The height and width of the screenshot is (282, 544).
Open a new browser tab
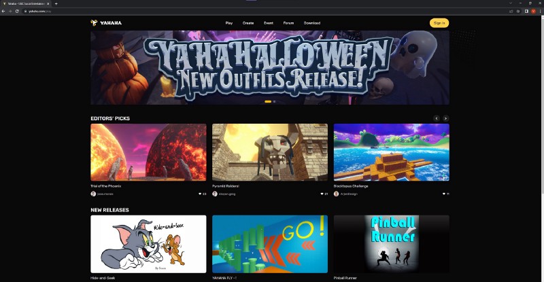pos(56,4)
